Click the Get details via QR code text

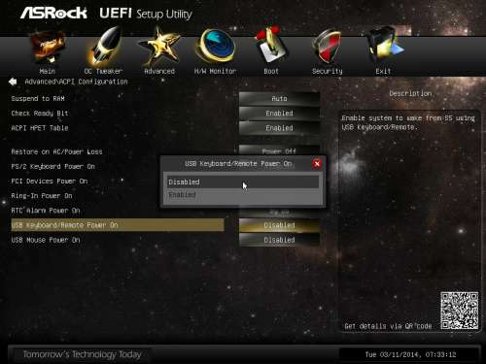pos(388,326)
